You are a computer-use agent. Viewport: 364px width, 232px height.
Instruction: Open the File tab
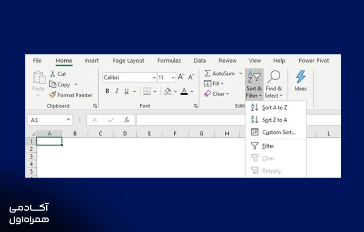click(37, 61)
